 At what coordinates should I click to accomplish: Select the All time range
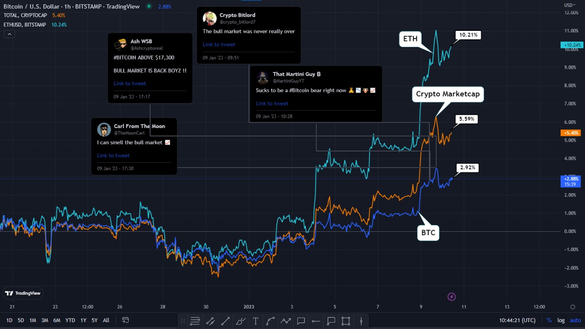coord(106,320)
